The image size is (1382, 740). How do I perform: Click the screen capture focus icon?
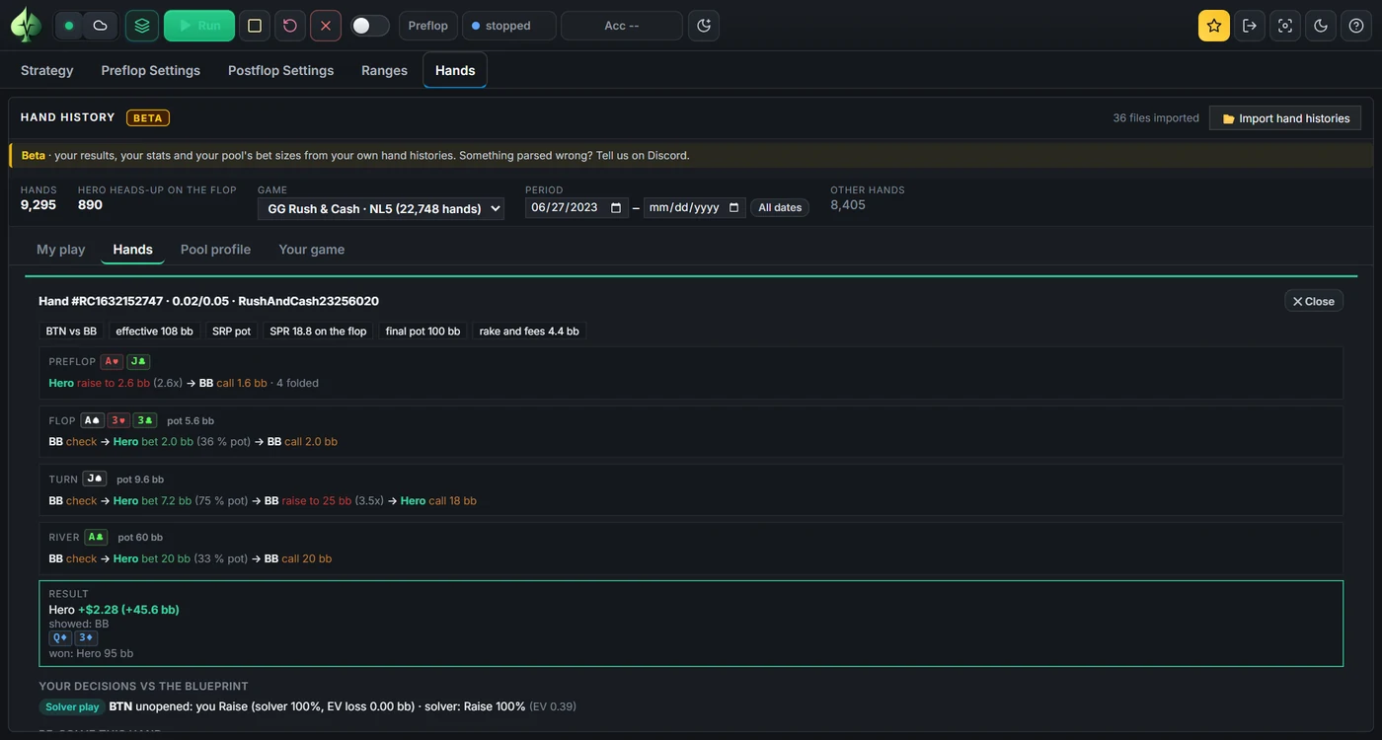(x=1285, y=26)
